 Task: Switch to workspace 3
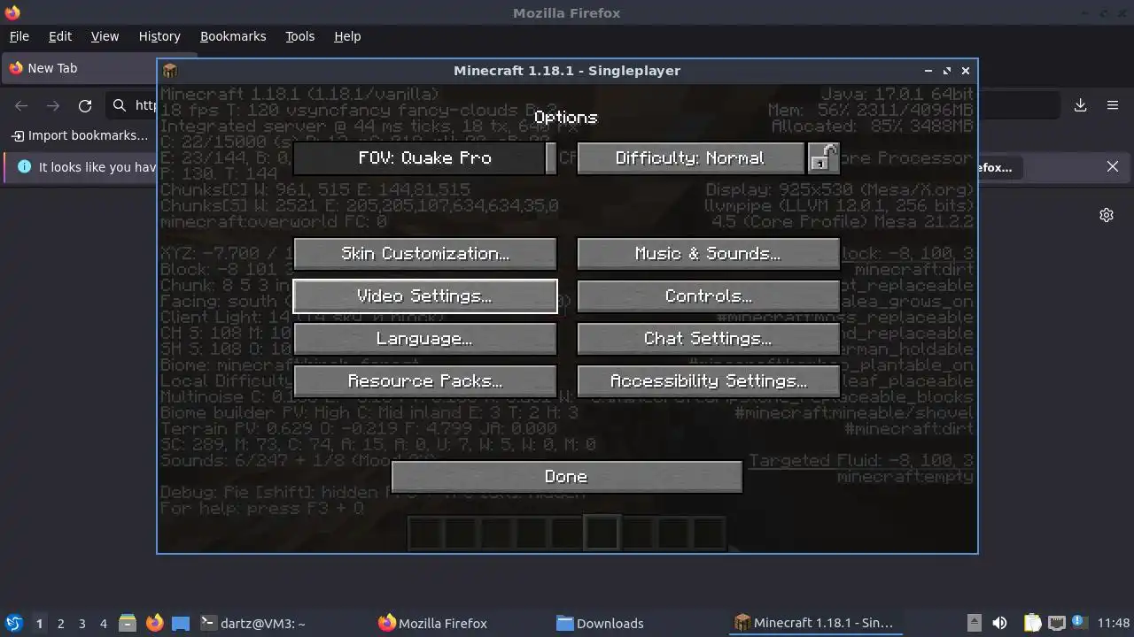tap(82, 623)
